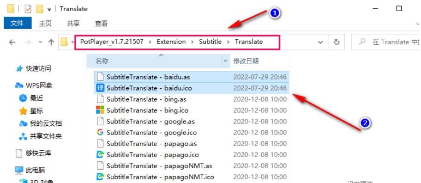The height and width of the screenshot is (183, 421).
Task: Open the 名称 column filter dropdown
Action: (226, 61)
